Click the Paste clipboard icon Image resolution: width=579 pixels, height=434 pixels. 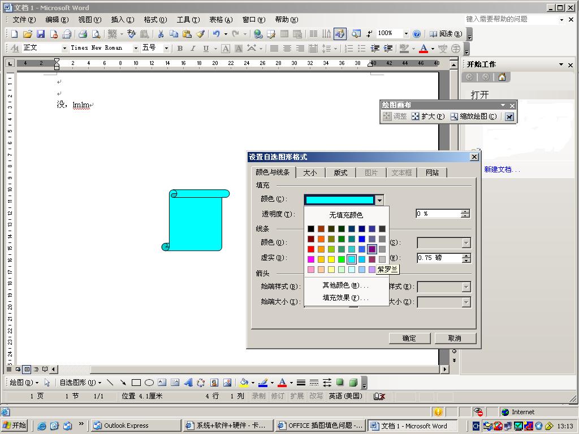click(187, 34)
